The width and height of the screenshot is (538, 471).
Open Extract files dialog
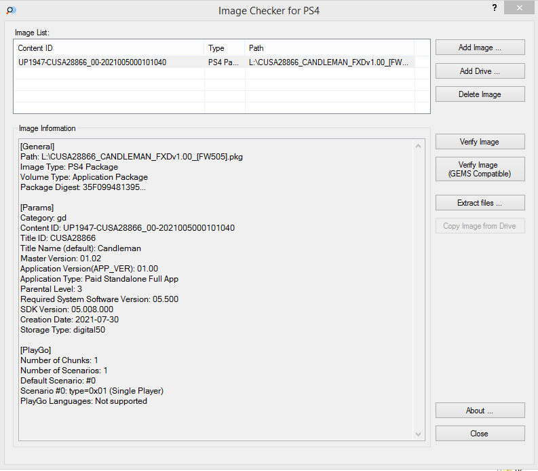point(480,202)
